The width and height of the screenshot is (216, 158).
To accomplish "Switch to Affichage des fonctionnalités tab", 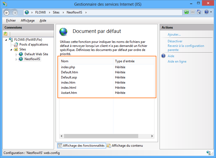I will (82, 146).
